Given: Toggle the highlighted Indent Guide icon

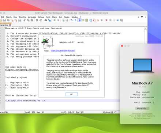Looking at the screenshot, I should (x=79, y=20).
